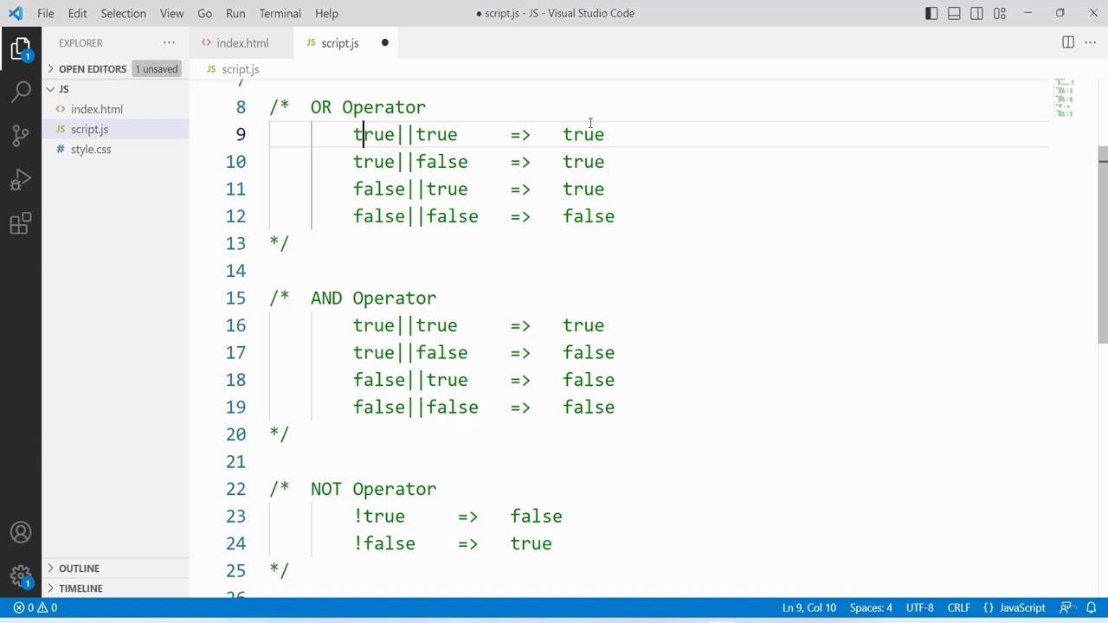
Task: Click the '!true' text on line 23
Action: (x=378, y=517)
